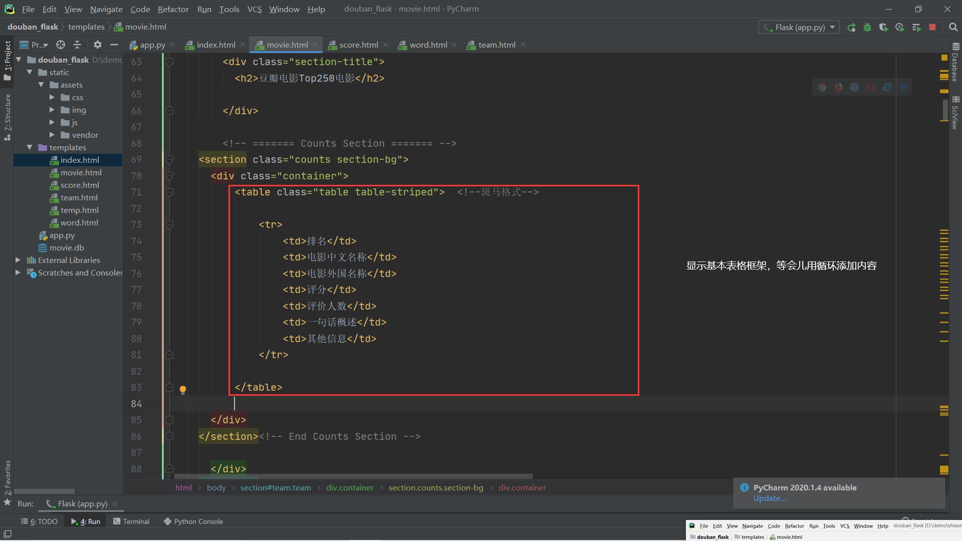This screenshot has width=962, height=541.
Task: Click the green Debug bug icon
Action: (x=867, y=28)
